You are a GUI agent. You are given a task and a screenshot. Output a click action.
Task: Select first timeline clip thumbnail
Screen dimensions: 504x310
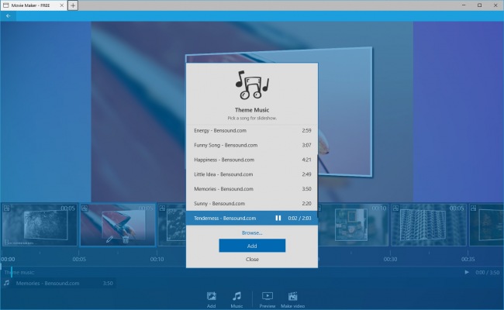(40, 225)
